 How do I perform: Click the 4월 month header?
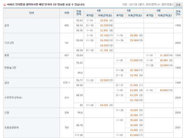[99, 11]
